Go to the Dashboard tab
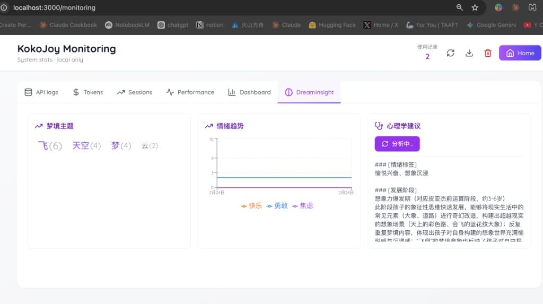The width and height of the screenshot is (543, 304). tap(249, 92)
